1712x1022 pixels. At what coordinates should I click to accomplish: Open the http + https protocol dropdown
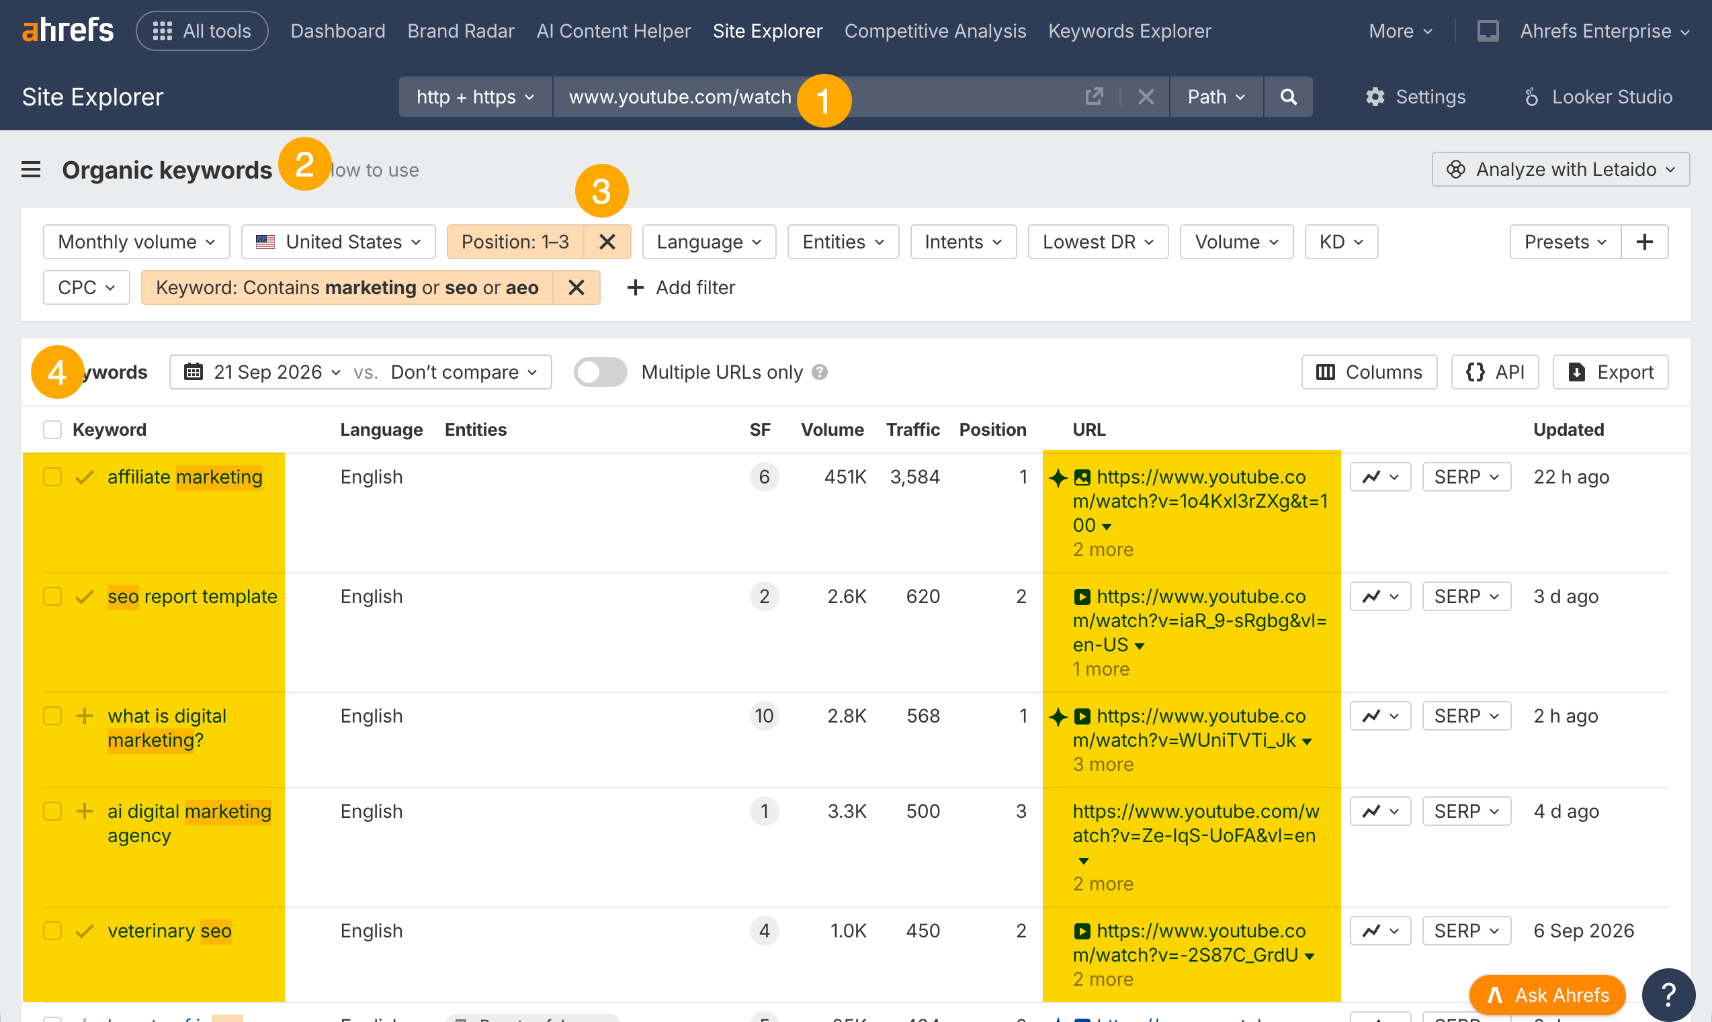coord(475,97)
